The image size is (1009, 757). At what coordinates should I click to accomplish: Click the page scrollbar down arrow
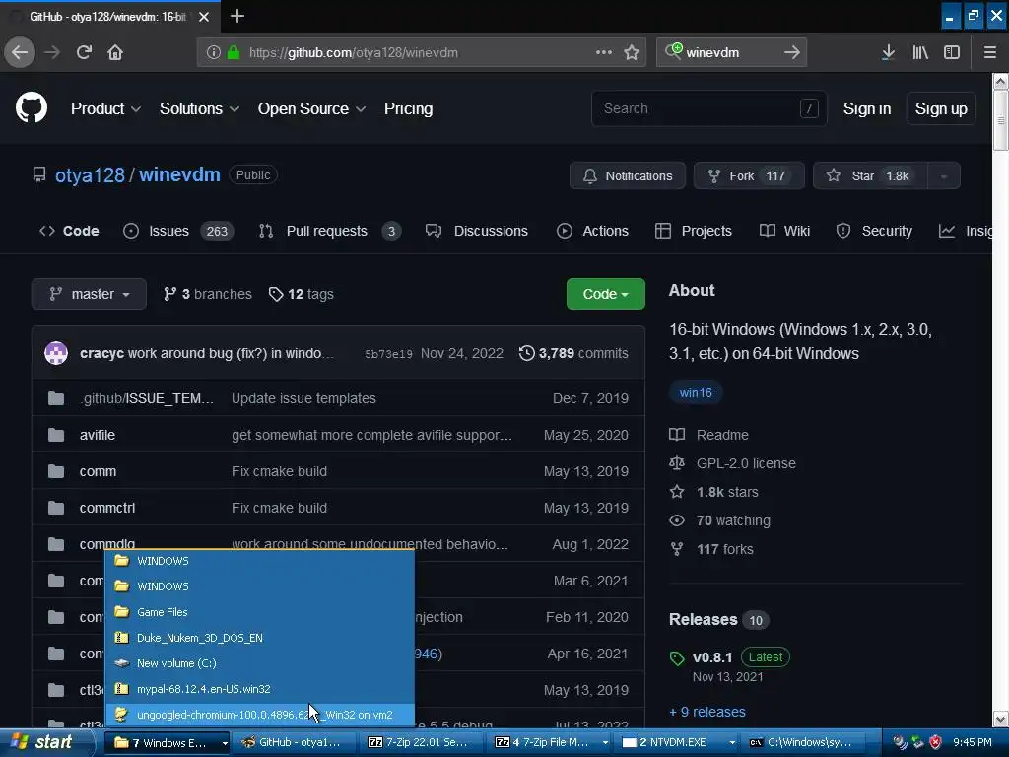coord(1000,719)
